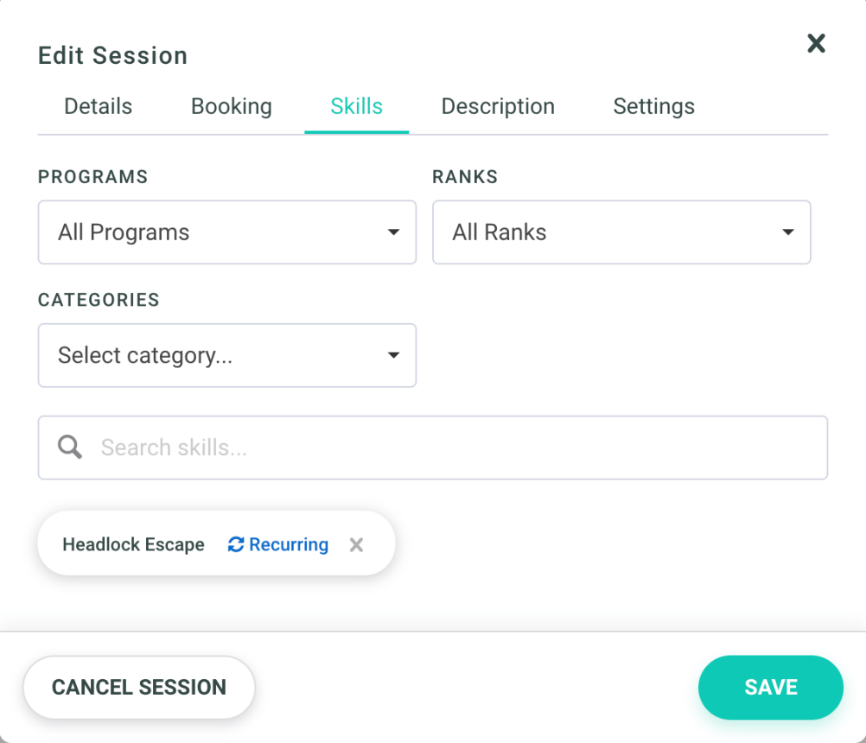The height and width of the screenshot is (743, 866).
Task: Switch to the Details tab
Action: coord(98,105)
